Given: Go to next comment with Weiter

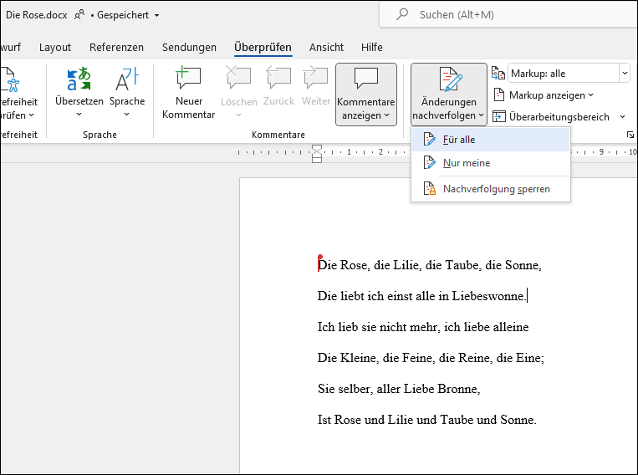Looking at the screenshot, I should click(316, 86).
